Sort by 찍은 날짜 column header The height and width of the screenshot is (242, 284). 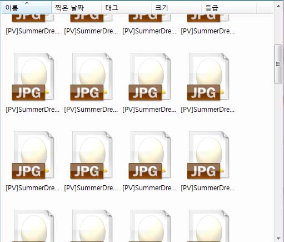[77, 8]
